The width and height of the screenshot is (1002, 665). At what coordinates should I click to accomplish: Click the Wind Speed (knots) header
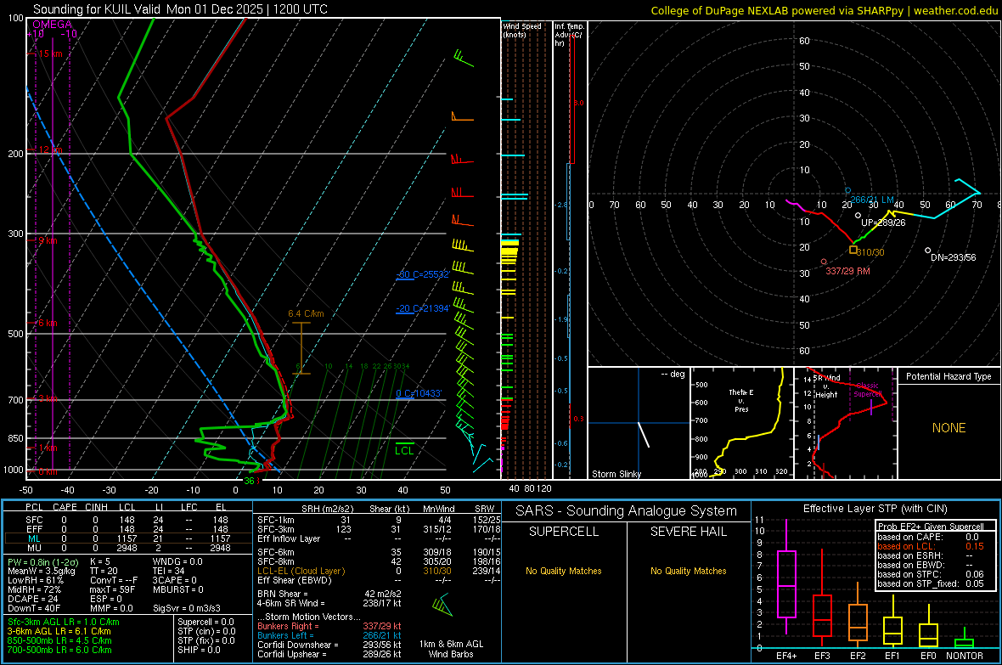click(522, 30)
